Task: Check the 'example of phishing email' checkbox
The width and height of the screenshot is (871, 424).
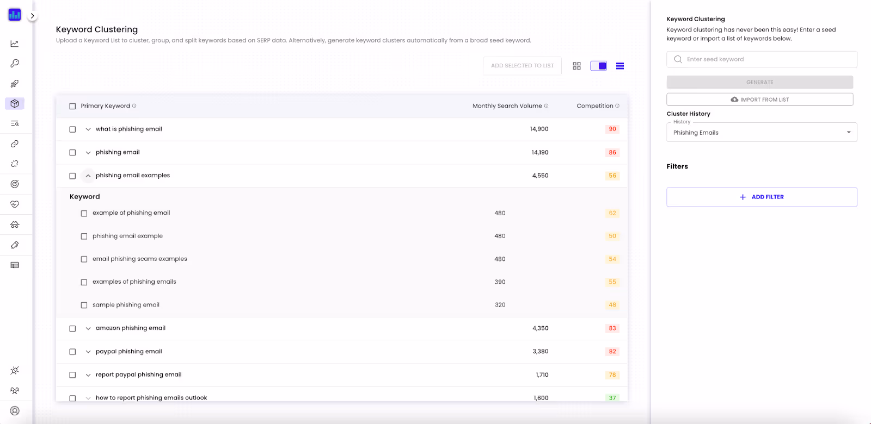Action: pyautogui.click(x=84, y=213)
